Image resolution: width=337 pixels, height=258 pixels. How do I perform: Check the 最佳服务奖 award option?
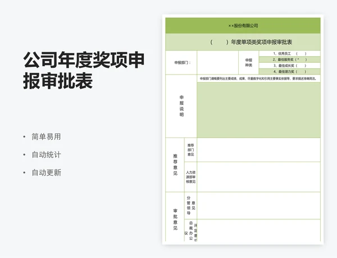(289, 59)
